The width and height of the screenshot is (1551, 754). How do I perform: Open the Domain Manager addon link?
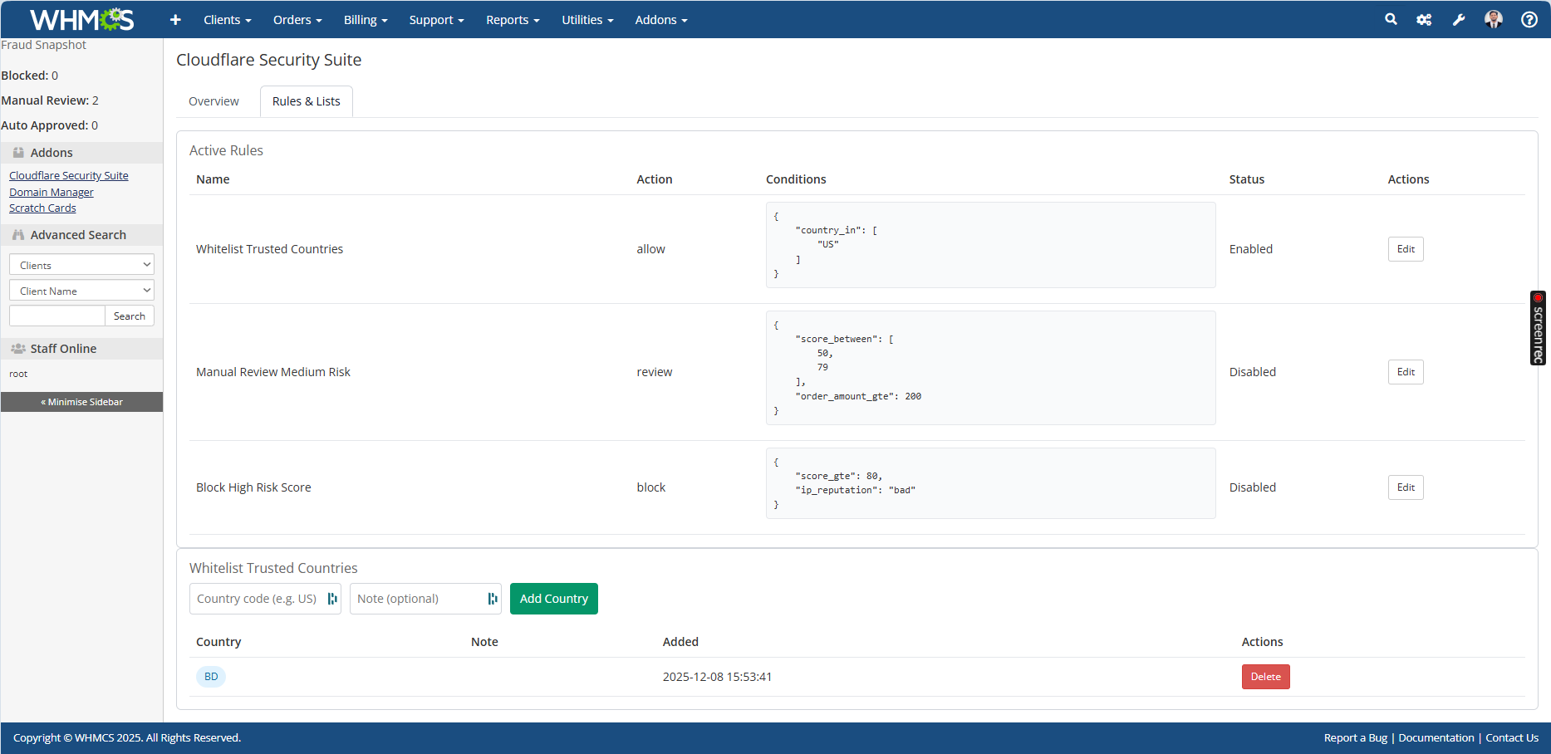click(52, 192)
